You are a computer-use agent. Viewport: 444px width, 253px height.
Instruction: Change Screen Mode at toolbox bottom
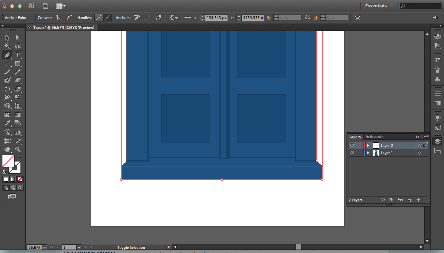(12, 197)
